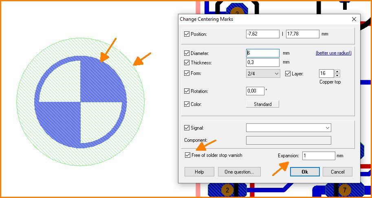Click into the Expansion input field
This screenshot has height=198, width=372.
pos(318,156)
